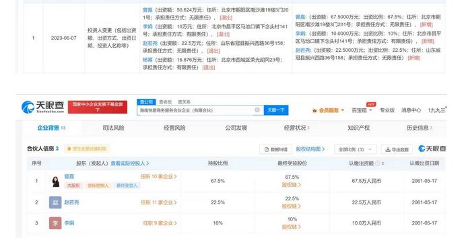Click the 2023-06-07 change date cell
Viewport: 464px width, 244px height.
63,38
